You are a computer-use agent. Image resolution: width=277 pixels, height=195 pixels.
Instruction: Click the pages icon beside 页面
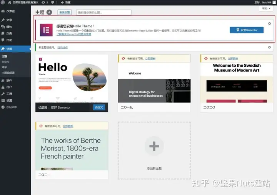coord(3,33)
